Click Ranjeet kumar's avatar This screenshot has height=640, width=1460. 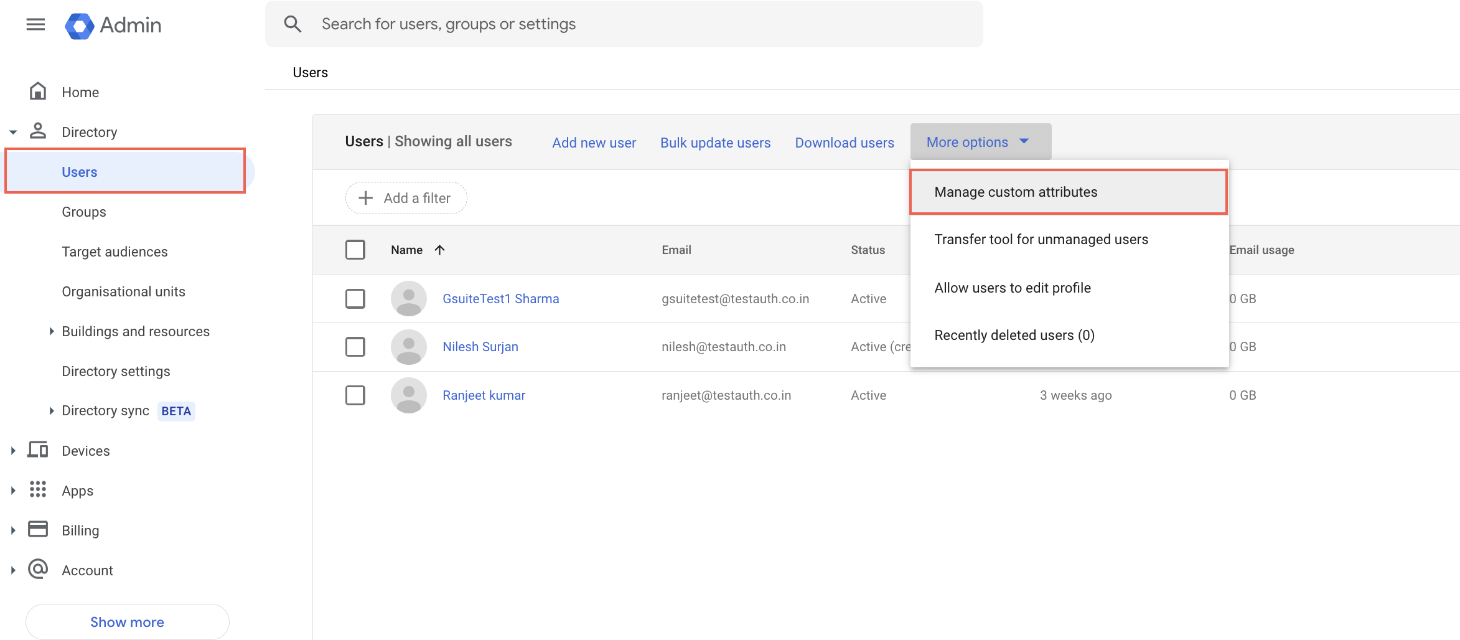[x=409, y=395]
